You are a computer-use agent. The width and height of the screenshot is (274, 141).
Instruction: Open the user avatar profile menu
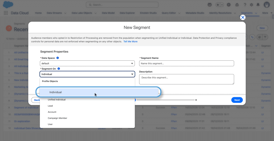pos(267,5)
